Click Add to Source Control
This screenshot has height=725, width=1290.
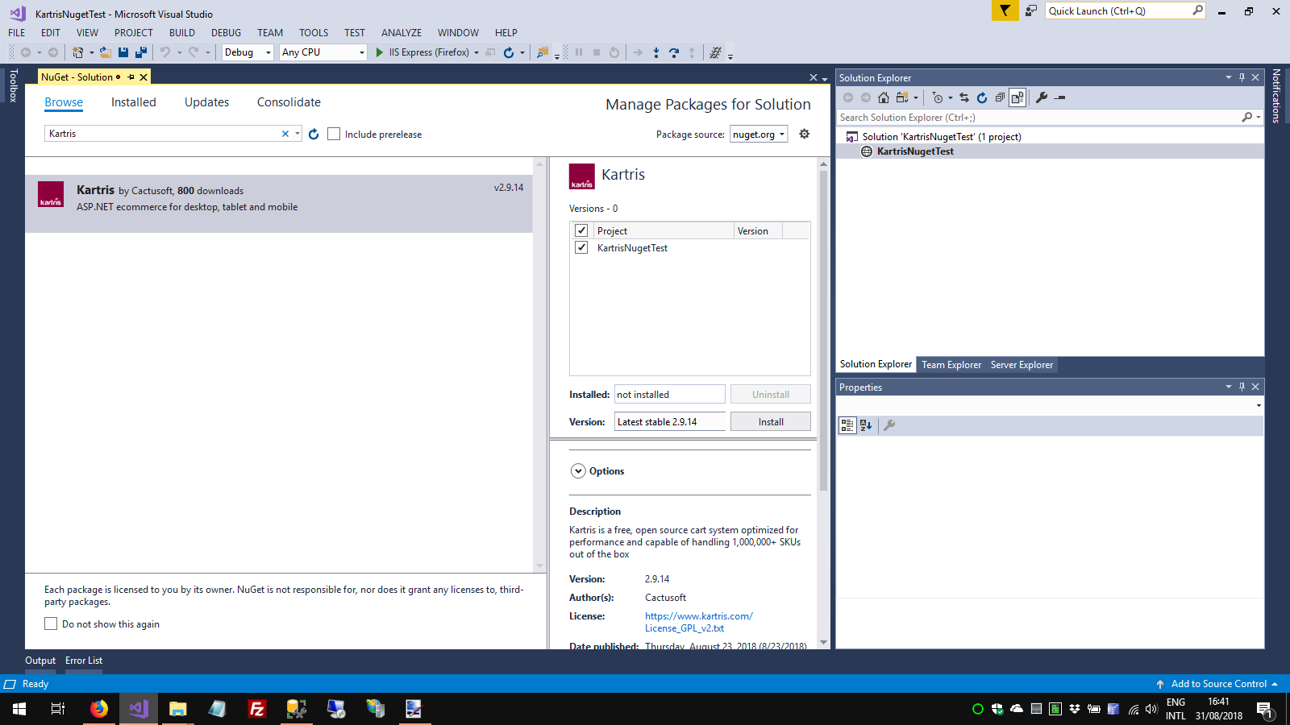pyautogui.click(x=1219, y=684)
